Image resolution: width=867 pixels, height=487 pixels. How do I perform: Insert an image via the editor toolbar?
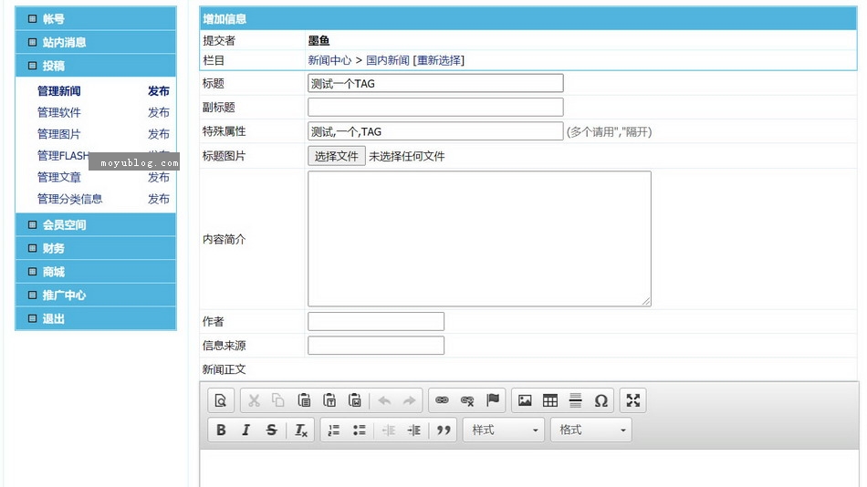pyautogui.click(x=525, y=400)
